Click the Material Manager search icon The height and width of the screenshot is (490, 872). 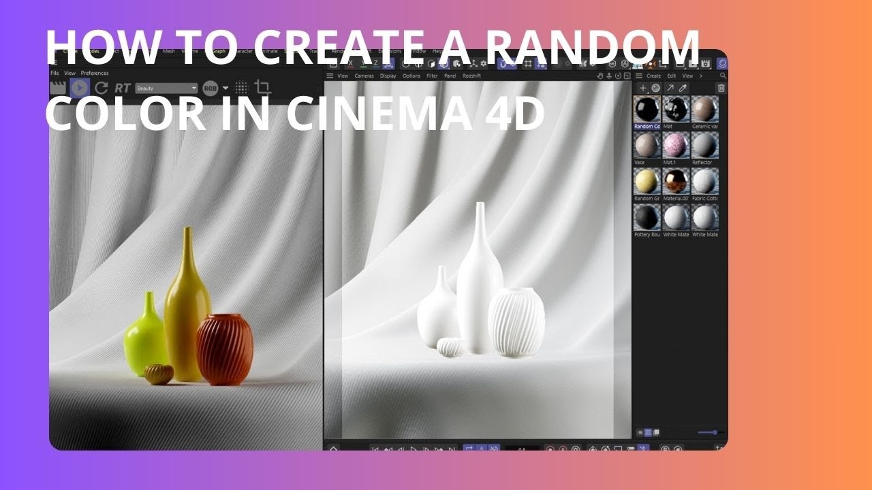click(x=721, y=76)
